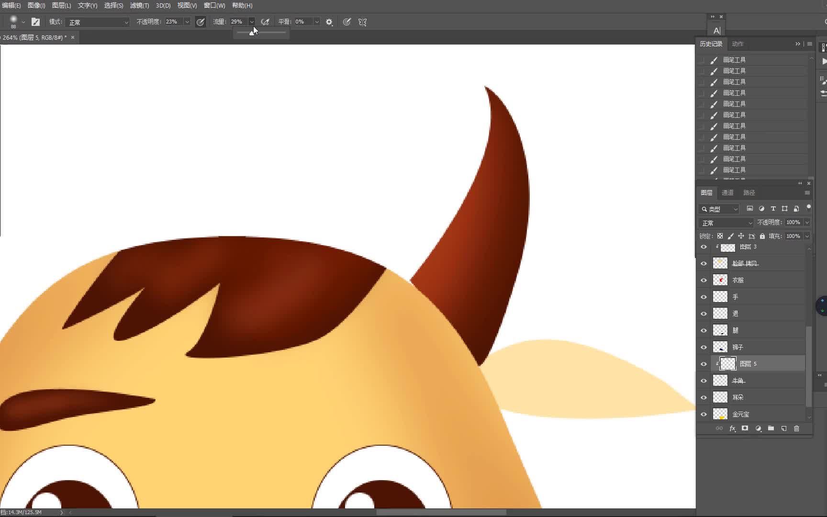
Task: Toggle visibility of 图层 5
Action: [704, 364]
